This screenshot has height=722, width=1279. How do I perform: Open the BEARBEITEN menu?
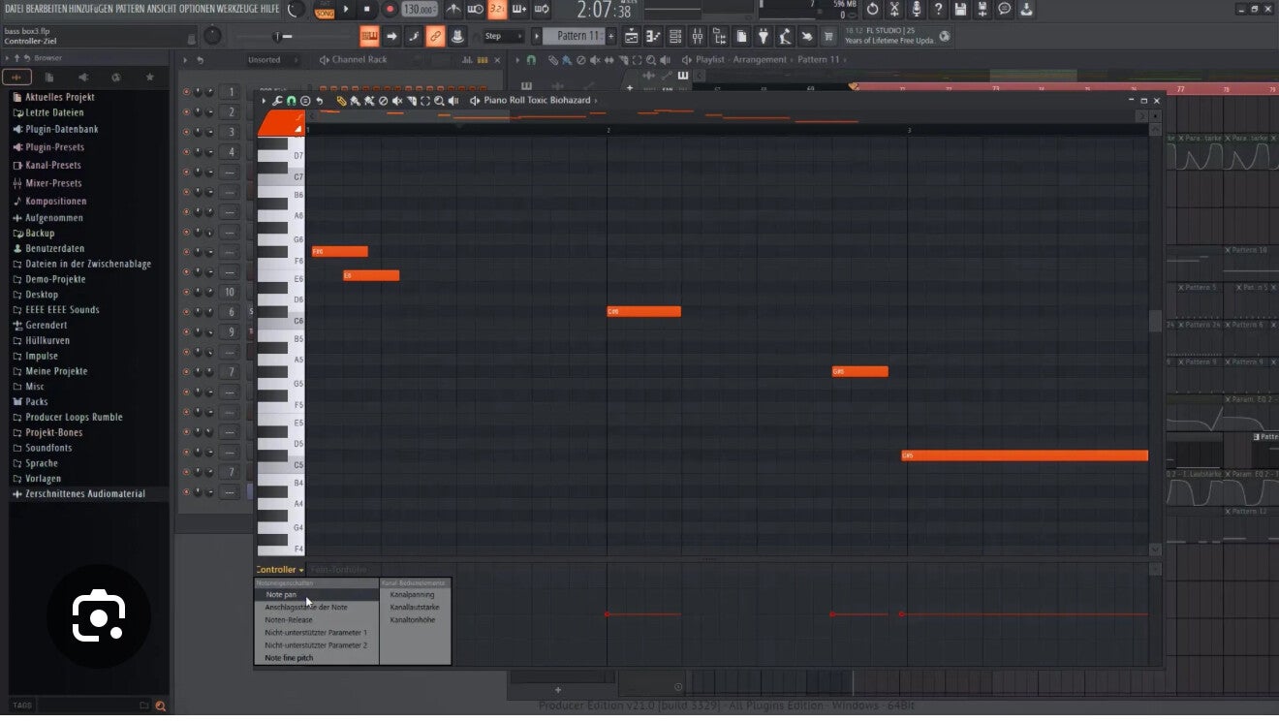point(46,9)
